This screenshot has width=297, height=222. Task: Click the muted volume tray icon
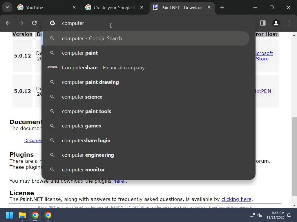260,215
